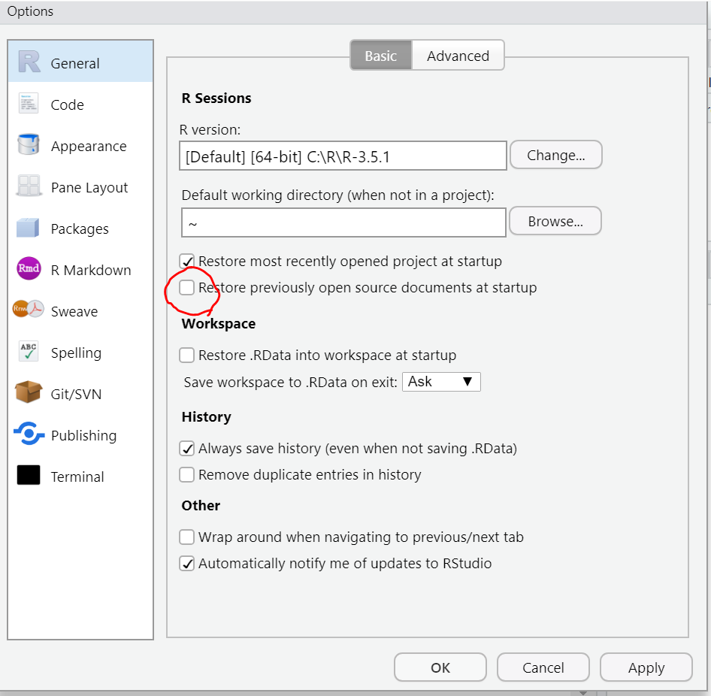Open the Save workspace on exit dropdown
This screenshot has width=711, height=696.
click(x=441, y=382)
